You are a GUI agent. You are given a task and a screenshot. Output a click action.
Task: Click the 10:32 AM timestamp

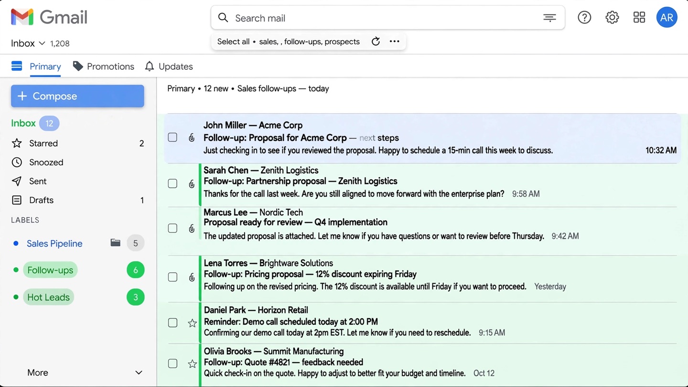[661, 150]
